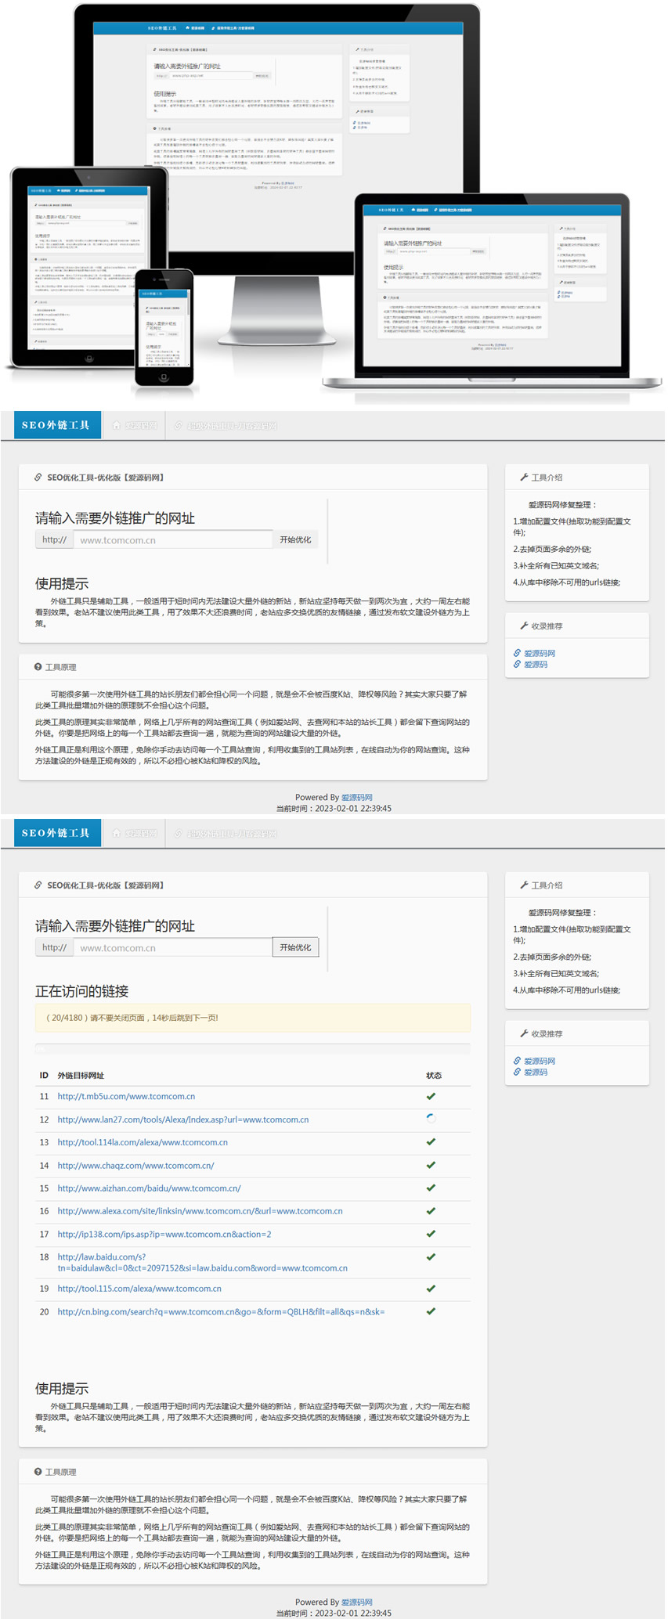
Task: Open the t.mb5u.com outbound link
Action: [126, 1097]
